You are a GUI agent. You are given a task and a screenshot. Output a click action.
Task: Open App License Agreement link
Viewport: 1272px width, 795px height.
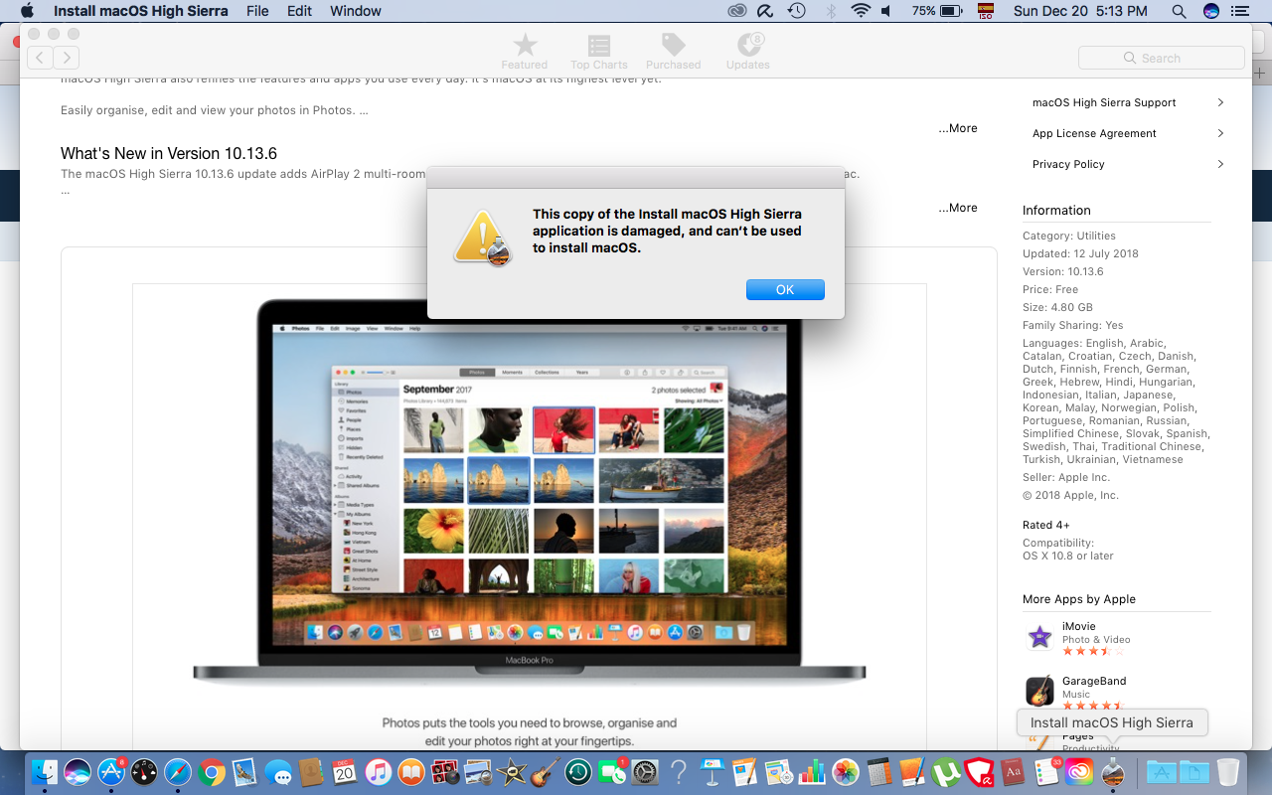[1094, 133]
